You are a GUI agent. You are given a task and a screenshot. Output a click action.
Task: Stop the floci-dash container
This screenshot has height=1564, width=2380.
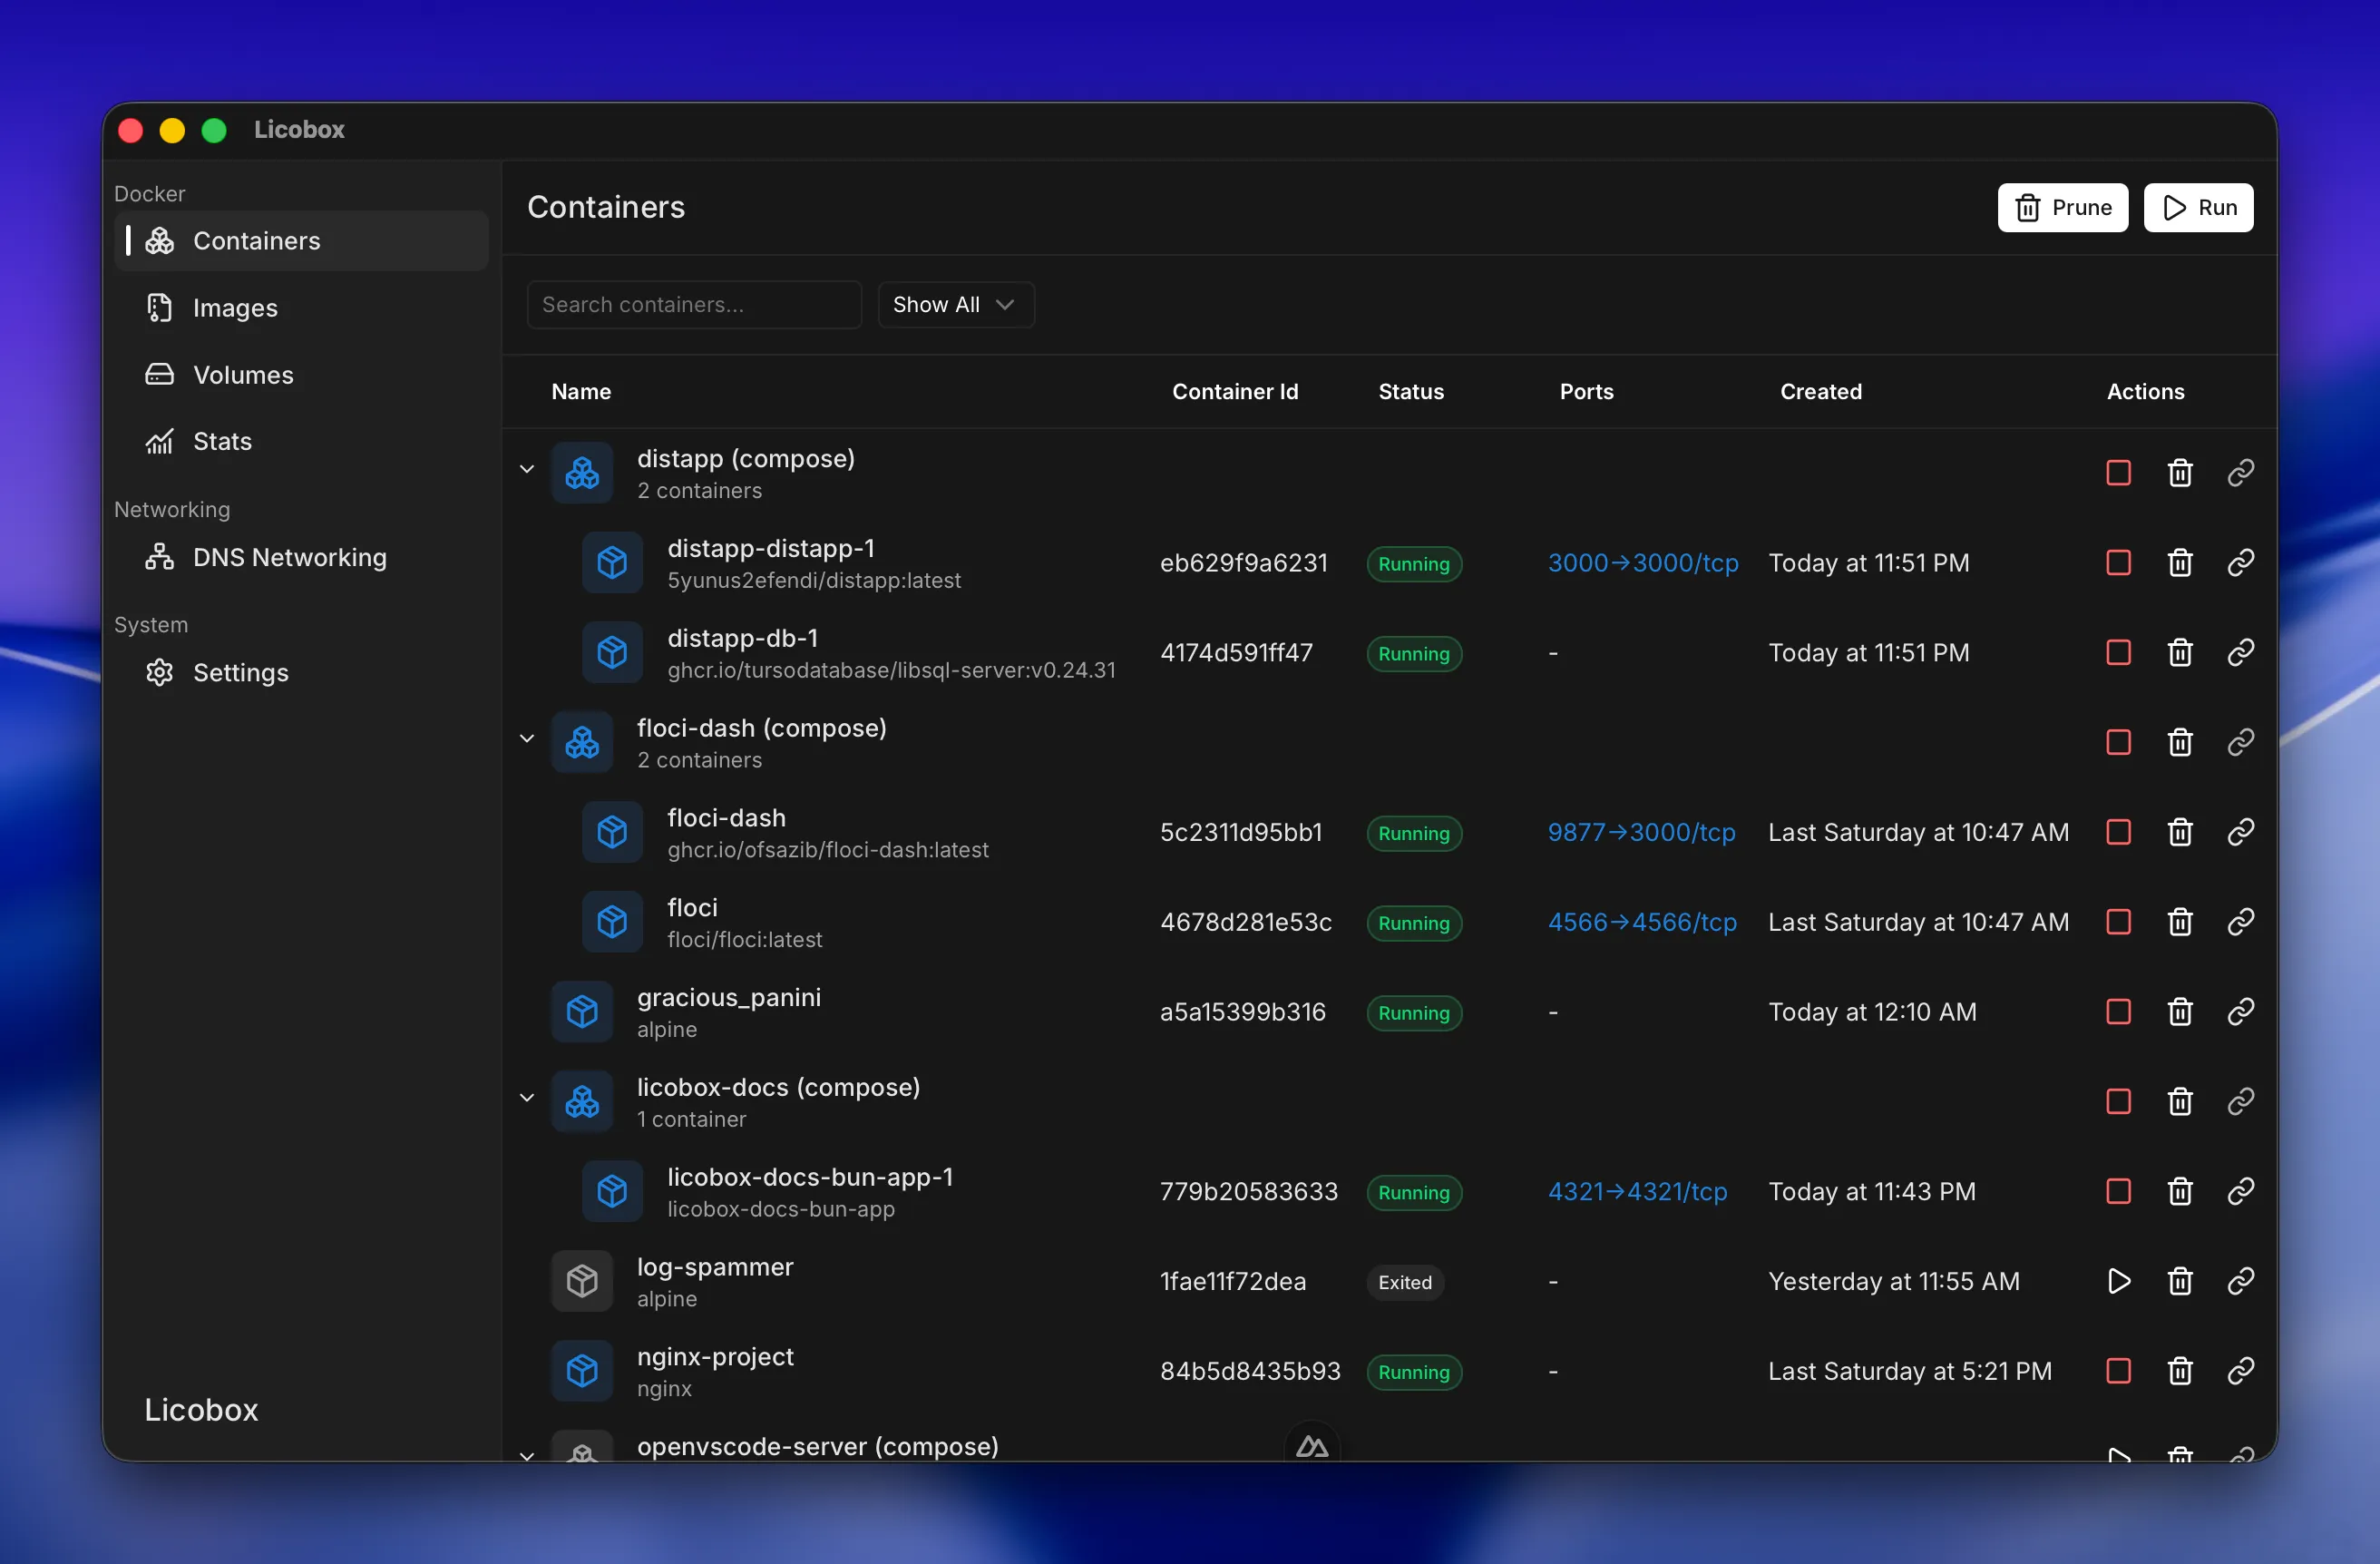point(2118,832)
